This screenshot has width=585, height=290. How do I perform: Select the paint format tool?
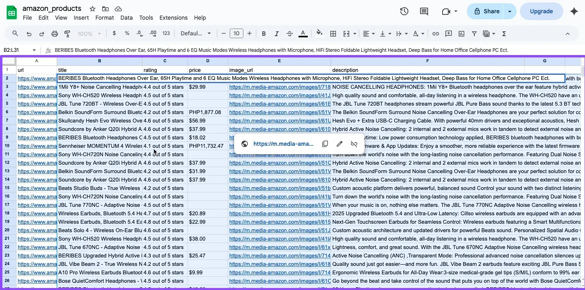pos(68,33)
